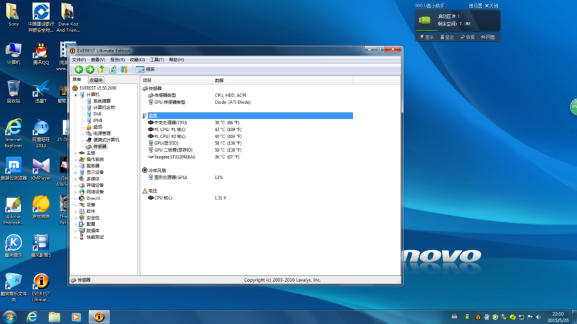Expand the 主板 tree node
Image resolution: width=577 pixels, height=324 pixels.
76,153
